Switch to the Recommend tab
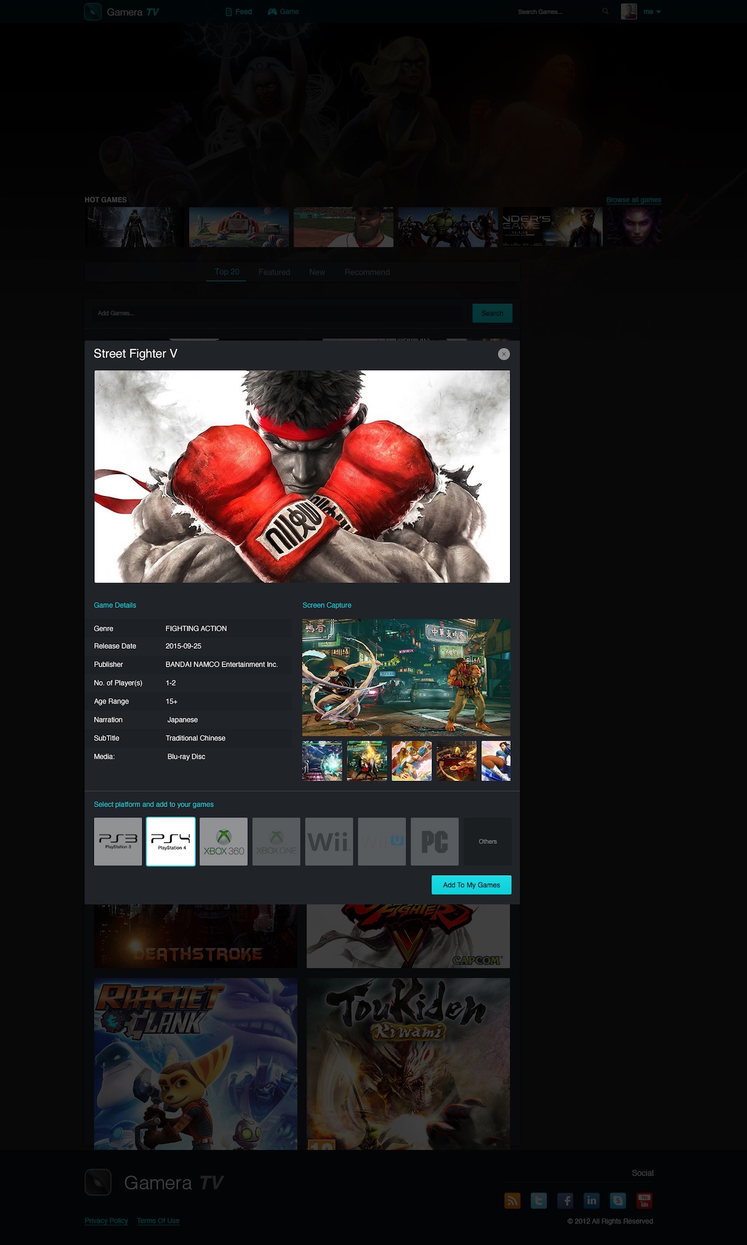Viewport: 747px width, 1245px height. point(367,272)
